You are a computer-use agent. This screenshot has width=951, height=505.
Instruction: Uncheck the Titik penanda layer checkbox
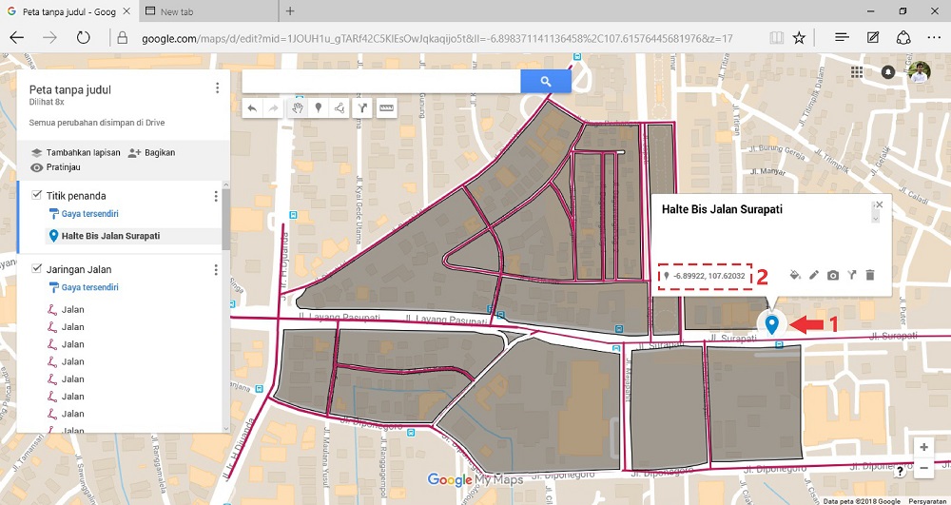[37, 196]
